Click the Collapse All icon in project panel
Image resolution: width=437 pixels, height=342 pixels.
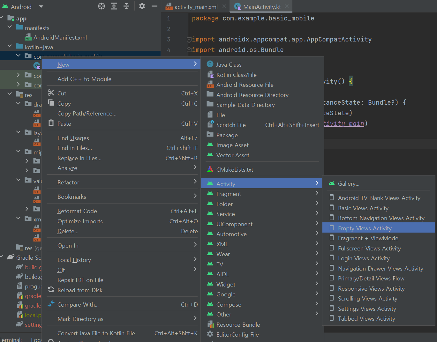point(126,6)
